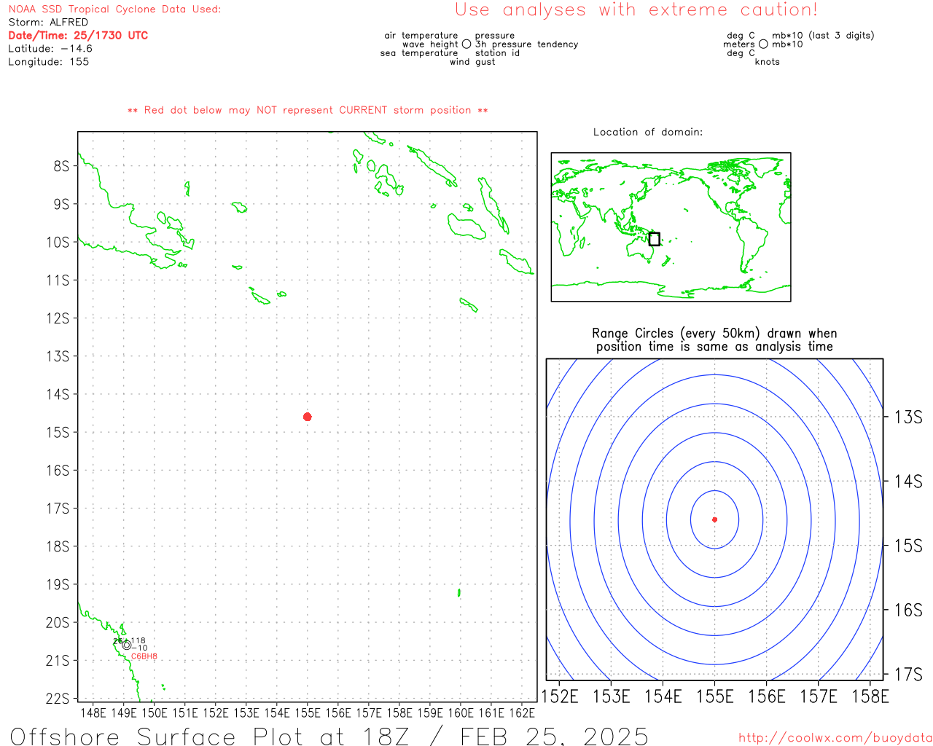Click the '10S' latitude axis label
This screenshot has width=933, height=746.
click(x=58, y=242)
